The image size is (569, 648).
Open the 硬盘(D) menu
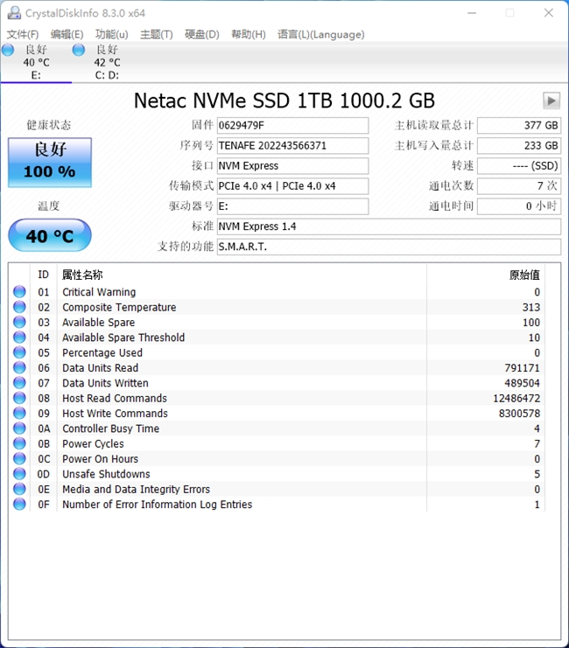[201, 34]
